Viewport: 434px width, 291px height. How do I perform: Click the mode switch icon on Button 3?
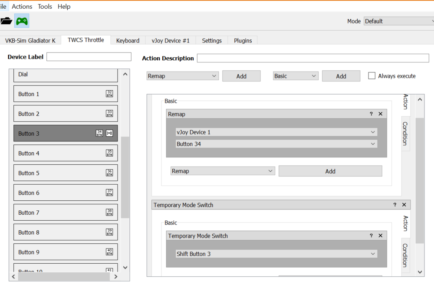[x=109, y=134]
